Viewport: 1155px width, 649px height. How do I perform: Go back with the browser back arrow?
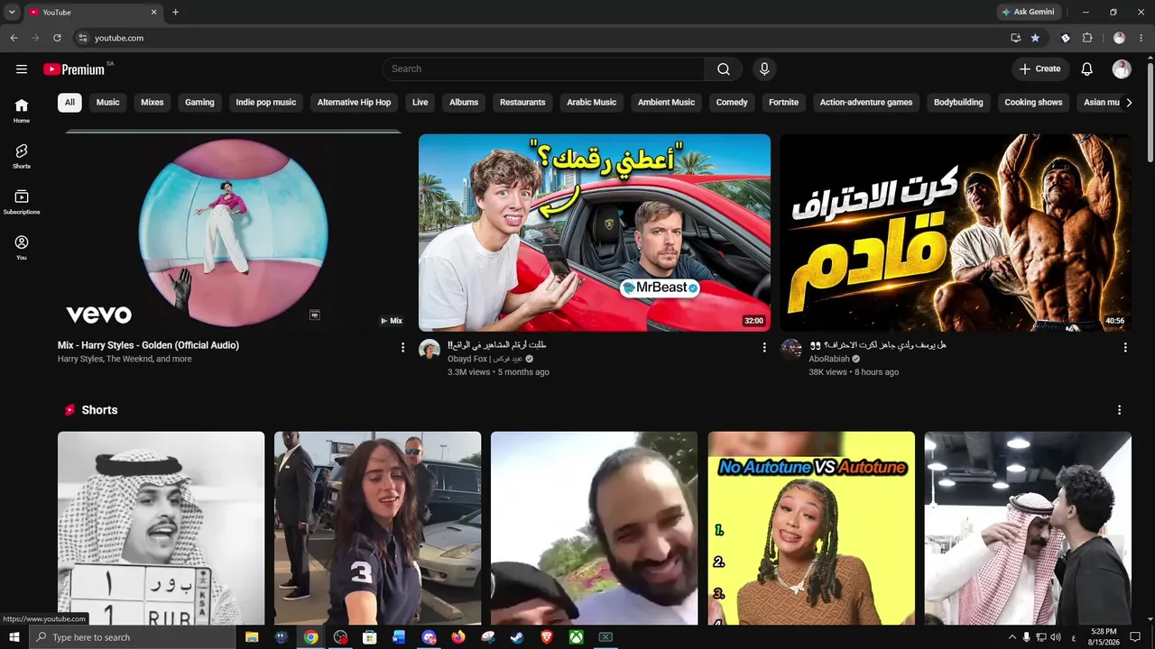(14, 38)
